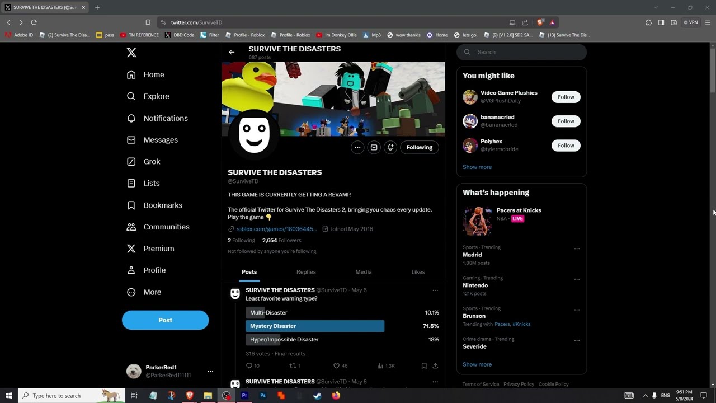Open Premium in the sidebar
This screenshot has width=716, height=403.
(x=150, y=249)
